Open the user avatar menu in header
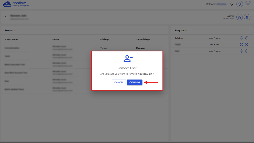This screenshot has width=254, height=143. click(x=248, y=4)
